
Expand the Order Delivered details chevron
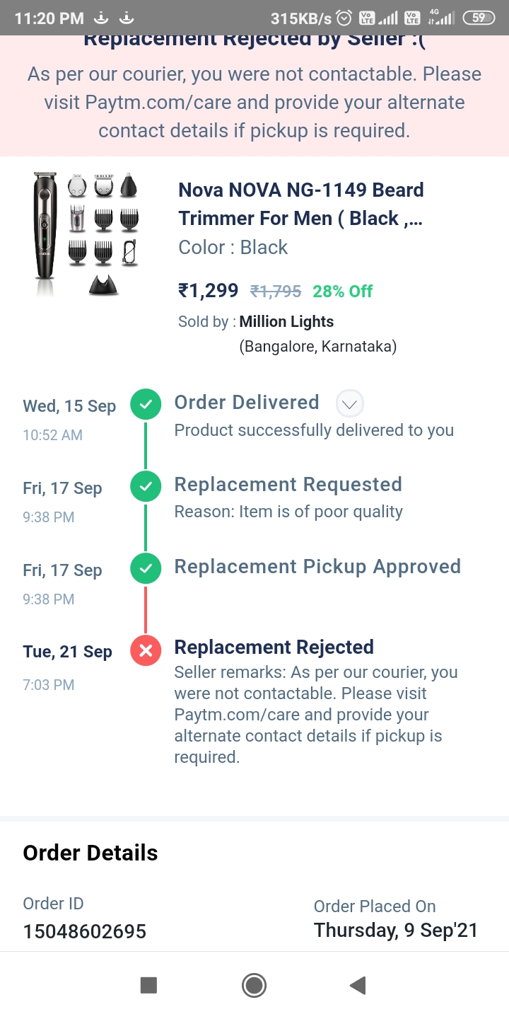pyautogui.click(x=349, y=404)
